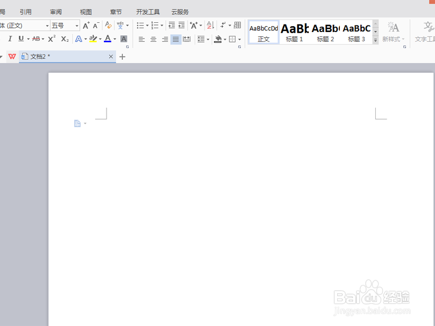
Task: Expand borders dropdown arrow
Action: coord(239,39)
